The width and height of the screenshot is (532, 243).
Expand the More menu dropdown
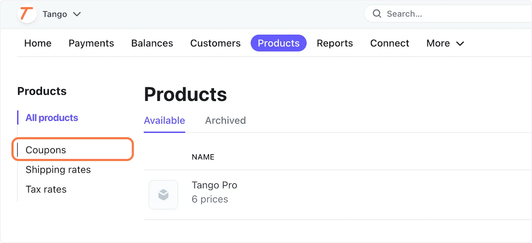tap(445, 43)
